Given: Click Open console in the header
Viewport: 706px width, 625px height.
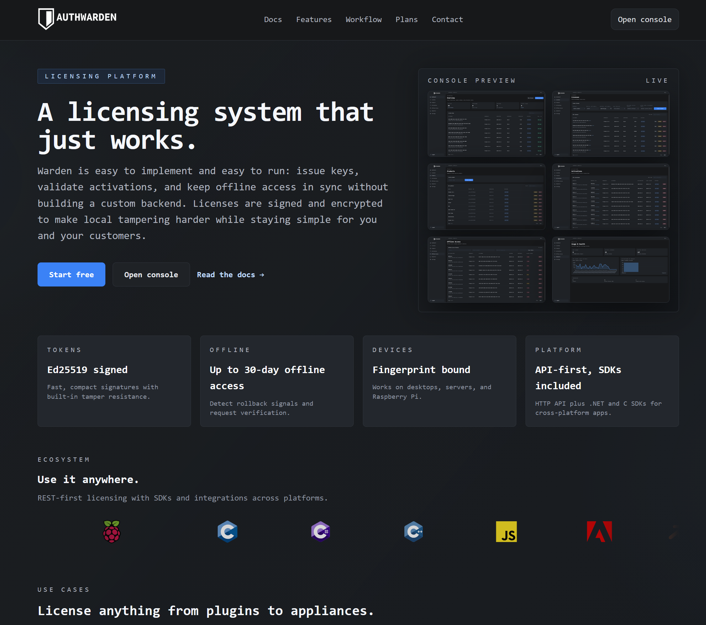Looking at the screenshot, I should pos(644,19).
